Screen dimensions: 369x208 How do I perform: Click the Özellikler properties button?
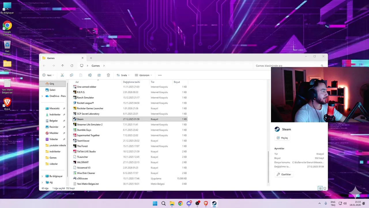284,174
